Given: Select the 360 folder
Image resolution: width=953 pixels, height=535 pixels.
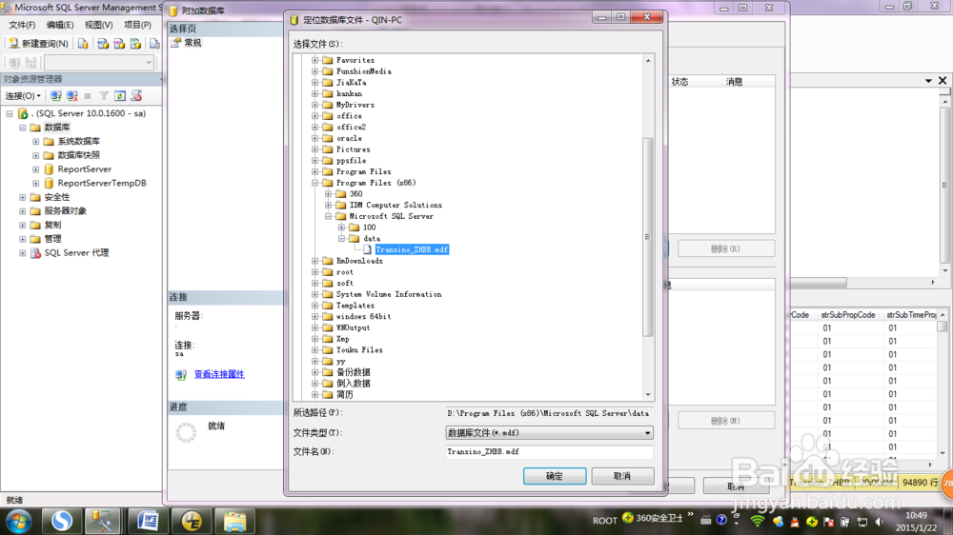Looking at the screenshot, I should click(355, 194).
